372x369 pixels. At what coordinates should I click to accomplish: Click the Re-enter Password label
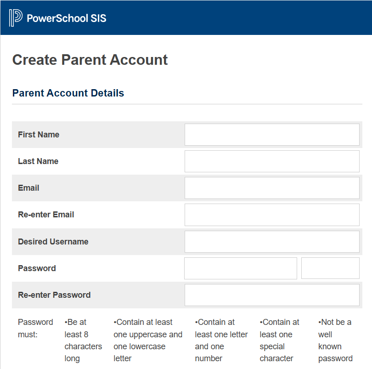click(x=54, y=295)
